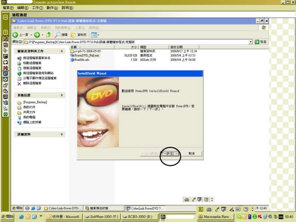Expand the address bar dropdown list
This screenshot has height=222, width=296.
tap(250, 42)
